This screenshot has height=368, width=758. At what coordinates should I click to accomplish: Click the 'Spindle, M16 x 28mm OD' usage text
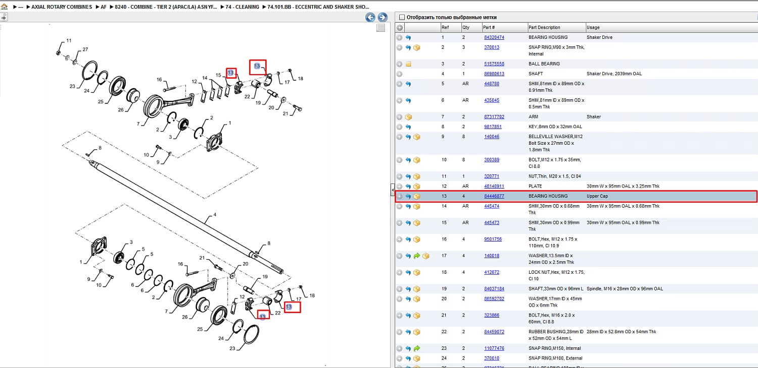coord(625,289)
